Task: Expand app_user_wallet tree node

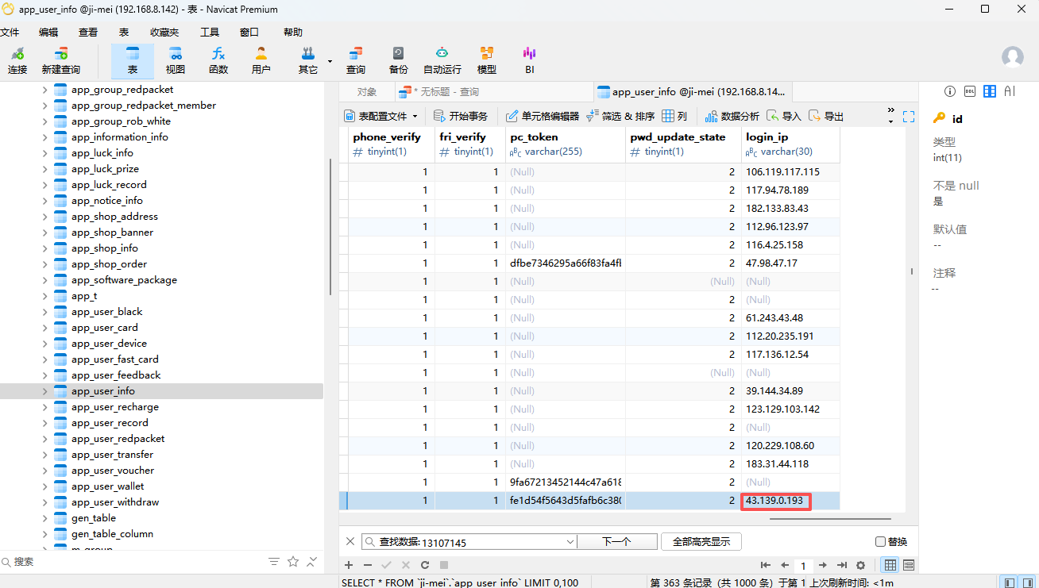Action: pyautogui.click(x=44, y=486)
